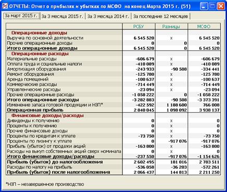Click the difference value 1 098 092

176,110
